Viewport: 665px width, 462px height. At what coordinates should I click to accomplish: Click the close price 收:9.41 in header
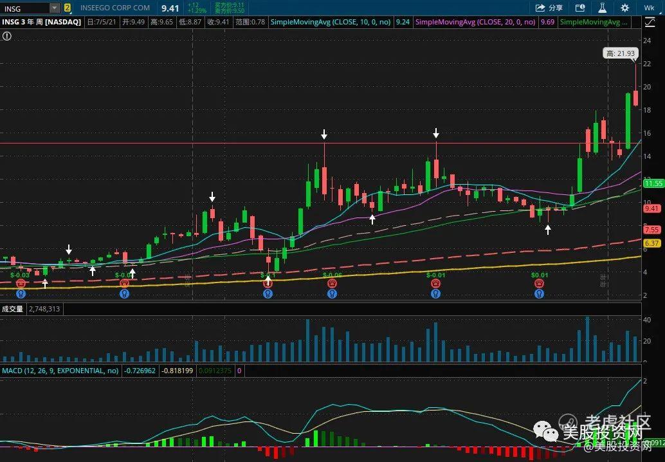coord(218,22)
